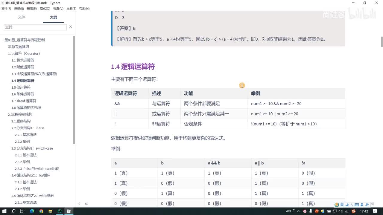Click the 否定条件 table cell
383x215 pixels.
tap(214, 124)
